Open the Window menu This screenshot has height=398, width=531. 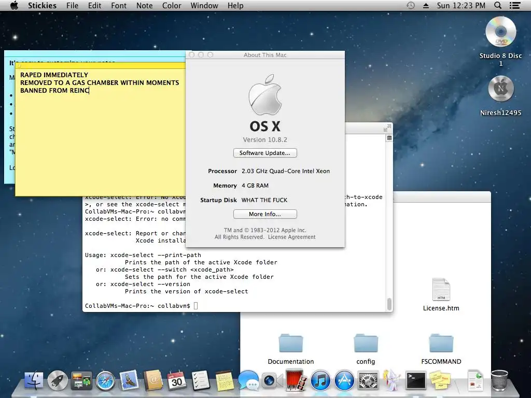click(x=204, y=5)
